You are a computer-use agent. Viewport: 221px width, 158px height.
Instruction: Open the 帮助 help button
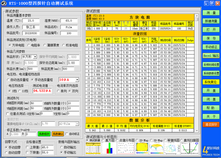211,108
